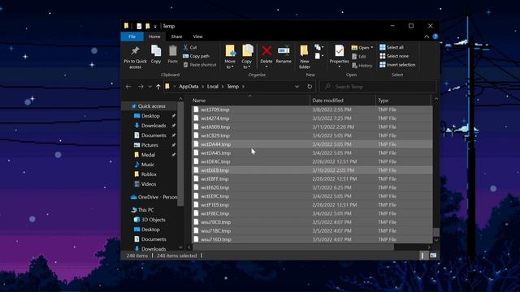
Task: Switch to the Share tab
Action: [176, 36]
